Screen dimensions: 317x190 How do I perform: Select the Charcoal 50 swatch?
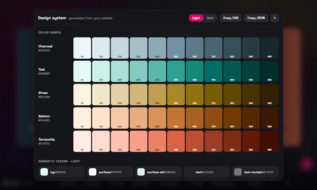point(82,48)
